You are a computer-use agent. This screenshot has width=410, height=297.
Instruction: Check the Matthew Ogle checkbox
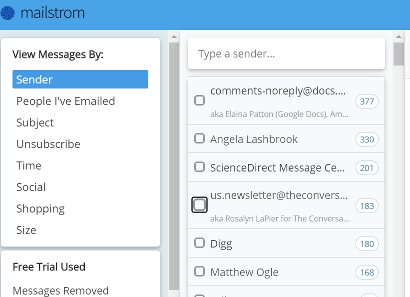[x=200, y=271]
